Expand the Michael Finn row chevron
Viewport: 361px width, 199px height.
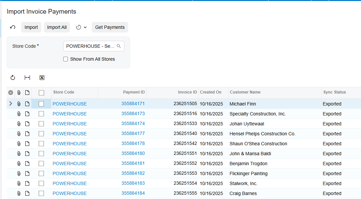pos(11,103)
